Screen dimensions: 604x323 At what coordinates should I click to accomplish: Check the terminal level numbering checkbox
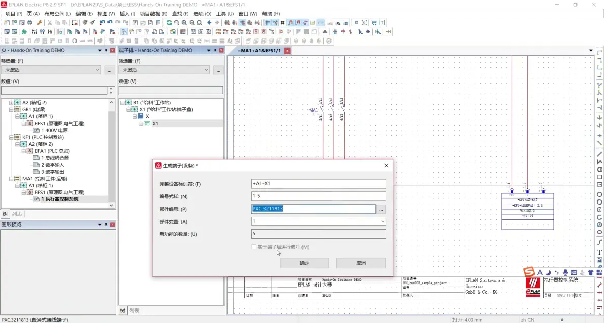coord(254,247)
